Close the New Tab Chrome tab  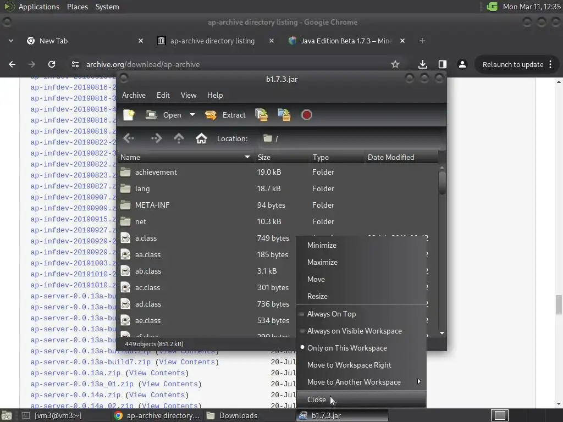tap(141, 41)
